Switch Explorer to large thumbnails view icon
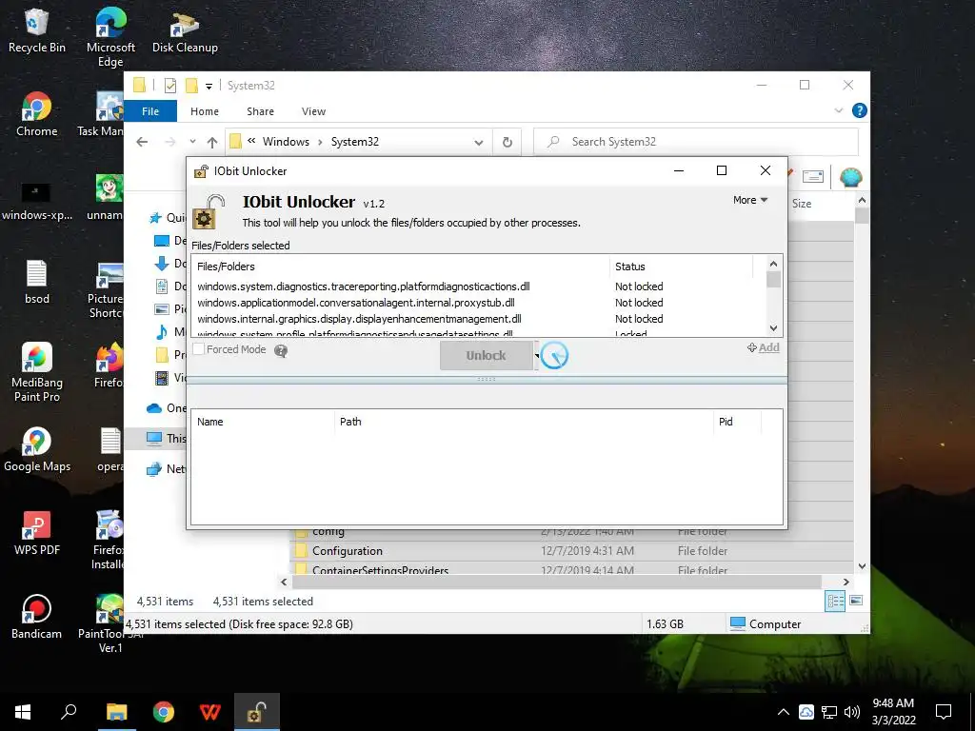The width and height of the screenshot is (975, 731). (856, 601)
